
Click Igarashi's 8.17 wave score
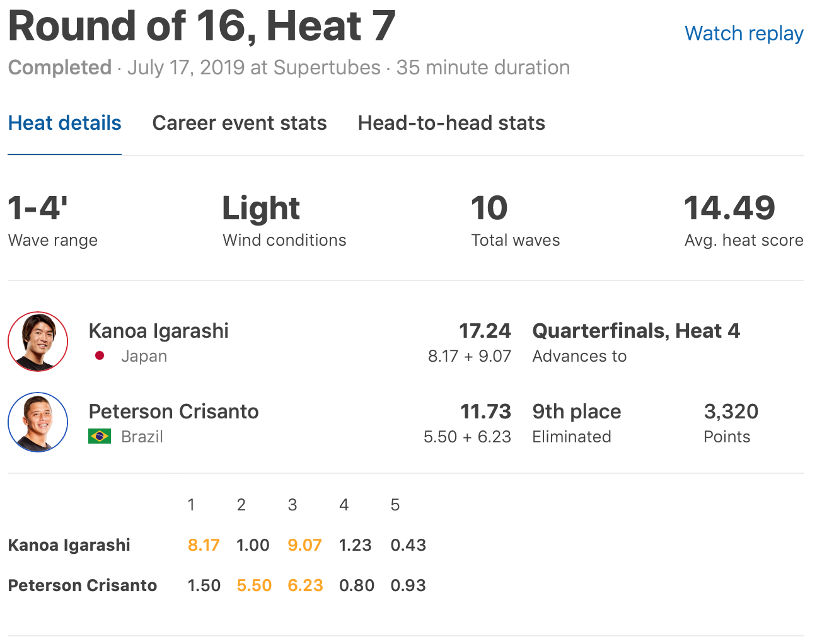(x=204, y=545)
